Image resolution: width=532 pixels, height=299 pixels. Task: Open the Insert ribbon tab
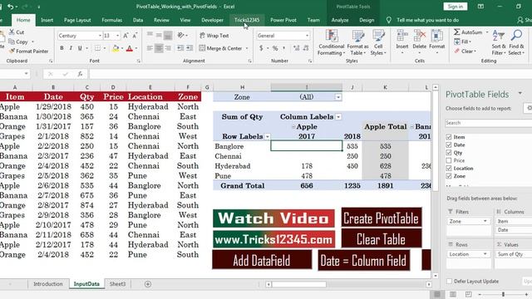(x=47, y=20)
